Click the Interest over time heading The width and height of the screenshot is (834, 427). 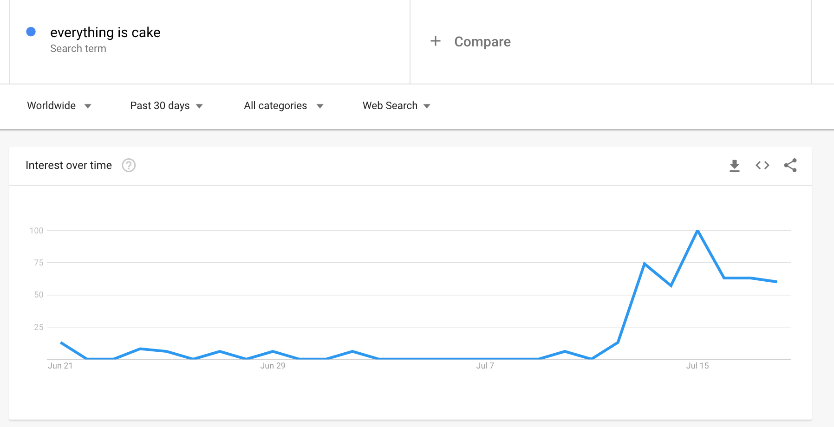69,165
